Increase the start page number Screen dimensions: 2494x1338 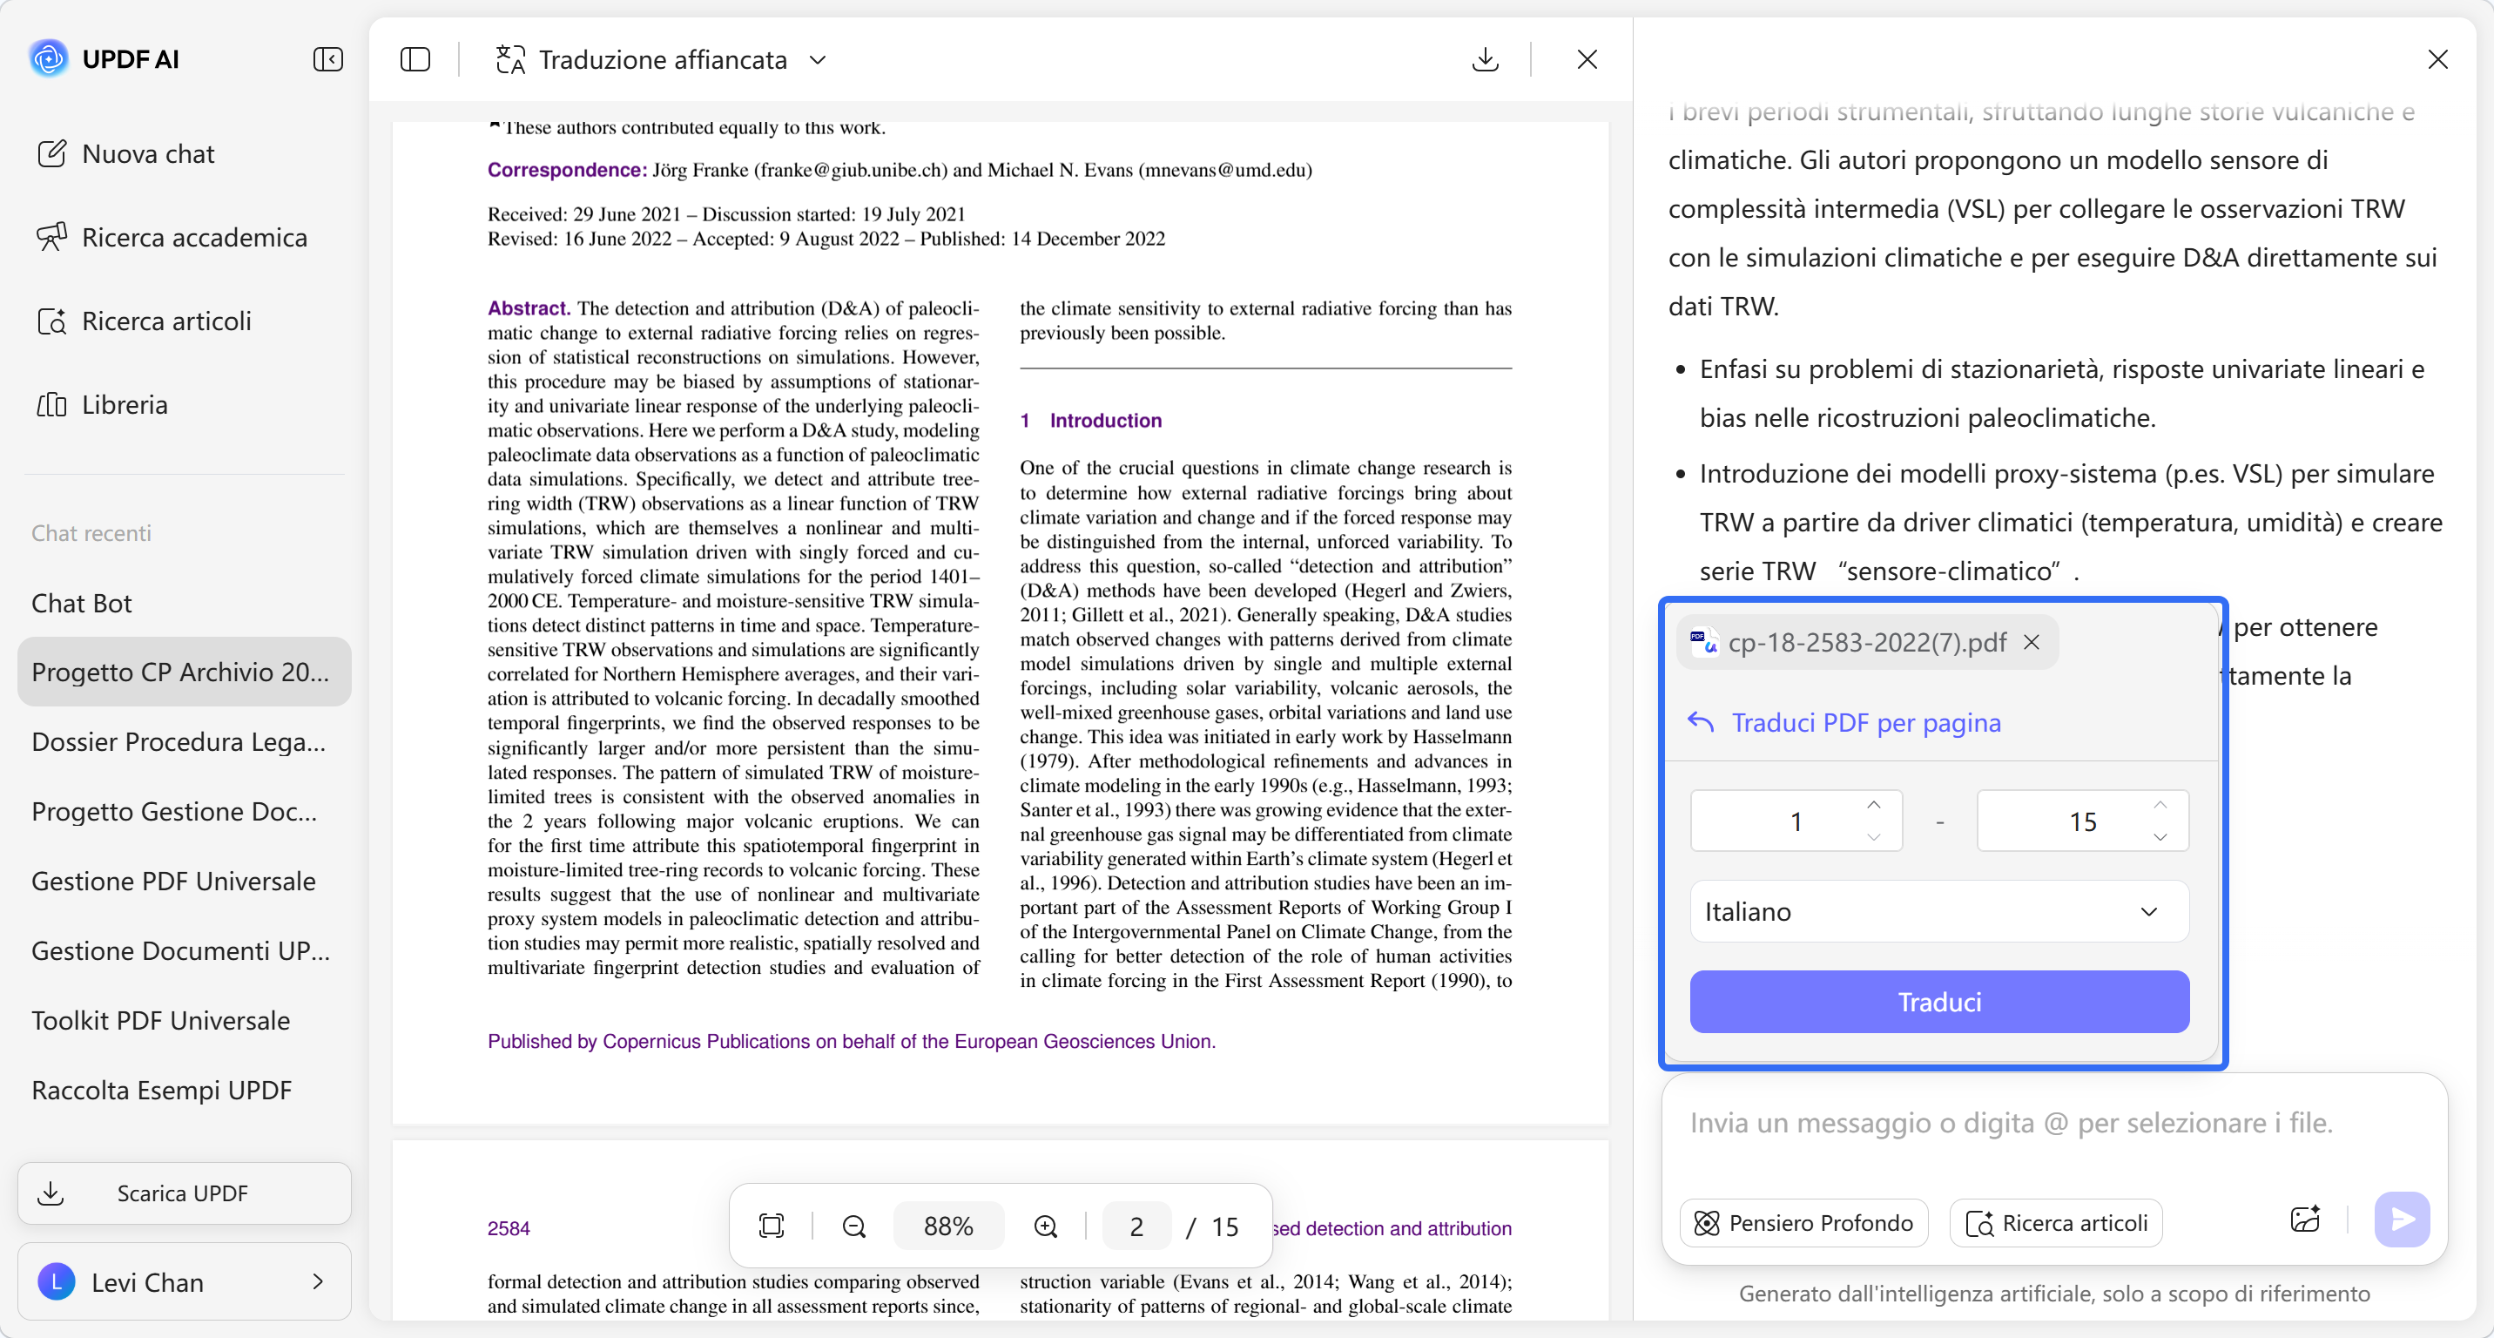click(x=1874, y=806)
